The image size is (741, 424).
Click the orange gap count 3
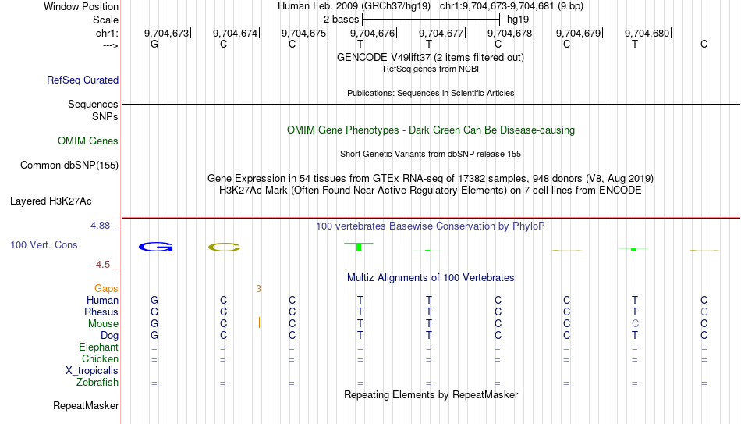(x=258, y=289)
